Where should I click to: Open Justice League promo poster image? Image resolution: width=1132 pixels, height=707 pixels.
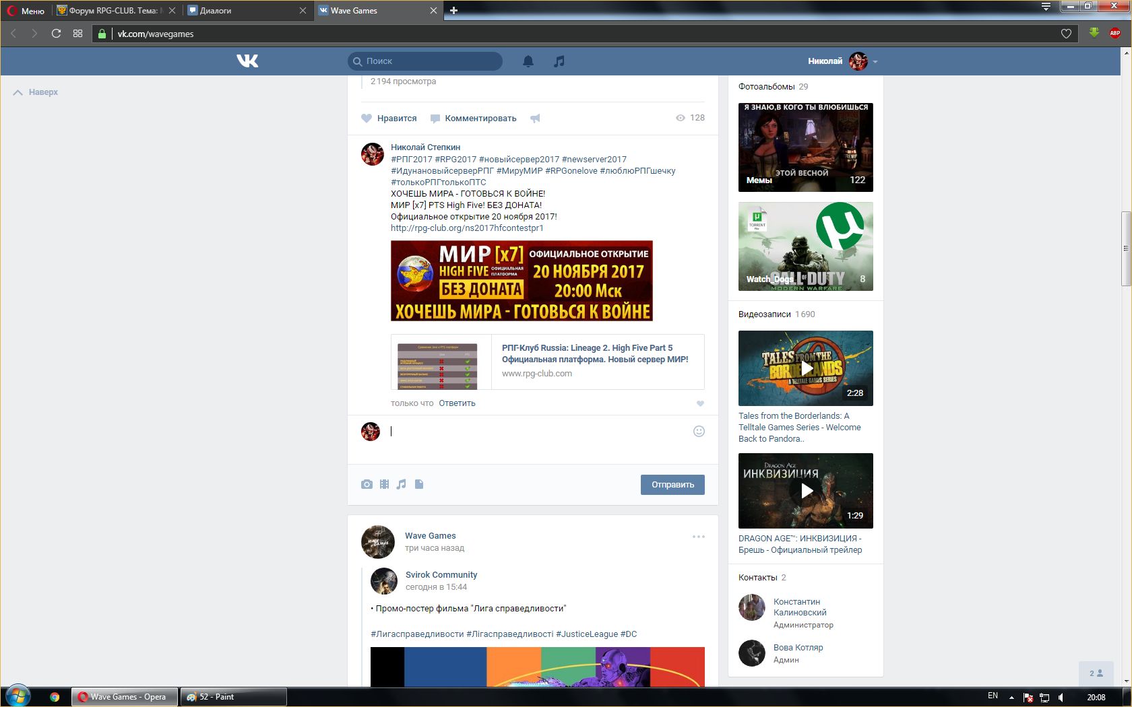538,667
